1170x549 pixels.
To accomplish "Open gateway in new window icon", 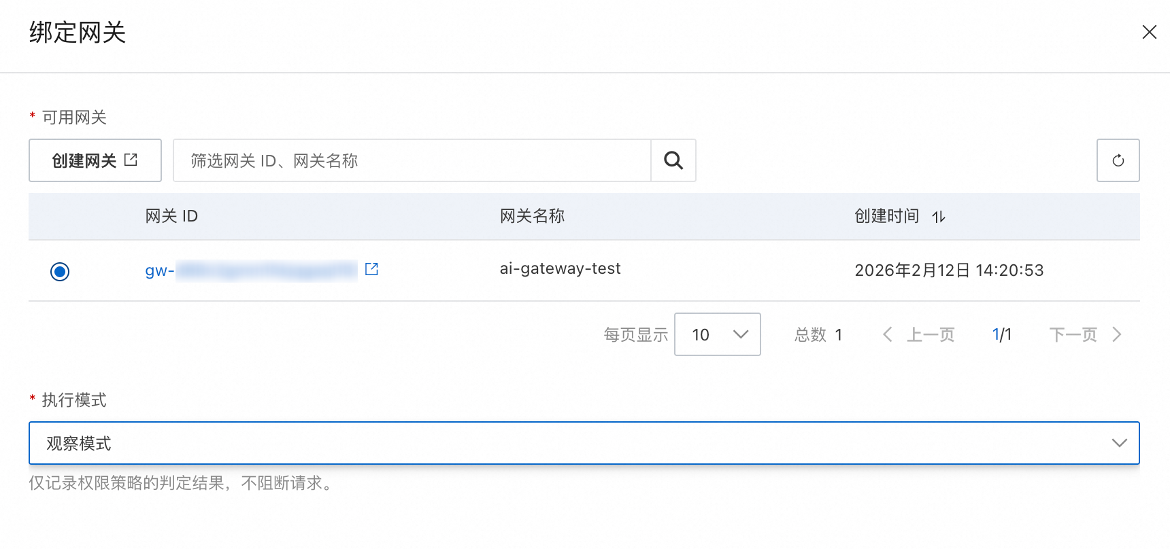I will (x=371, y=269).
